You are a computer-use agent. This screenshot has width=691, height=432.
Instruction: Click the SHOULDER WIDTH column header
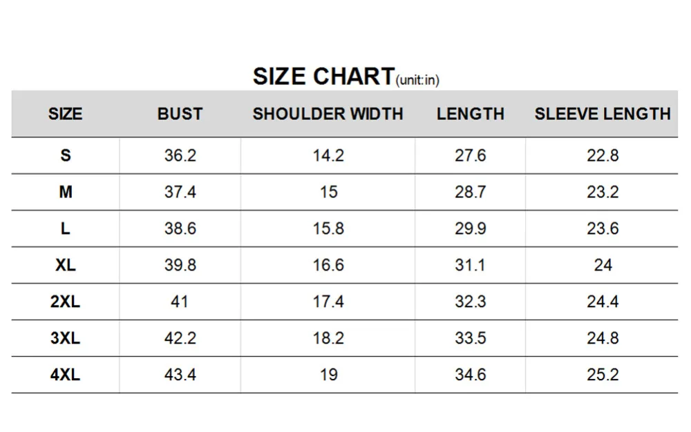pos(328,114)
